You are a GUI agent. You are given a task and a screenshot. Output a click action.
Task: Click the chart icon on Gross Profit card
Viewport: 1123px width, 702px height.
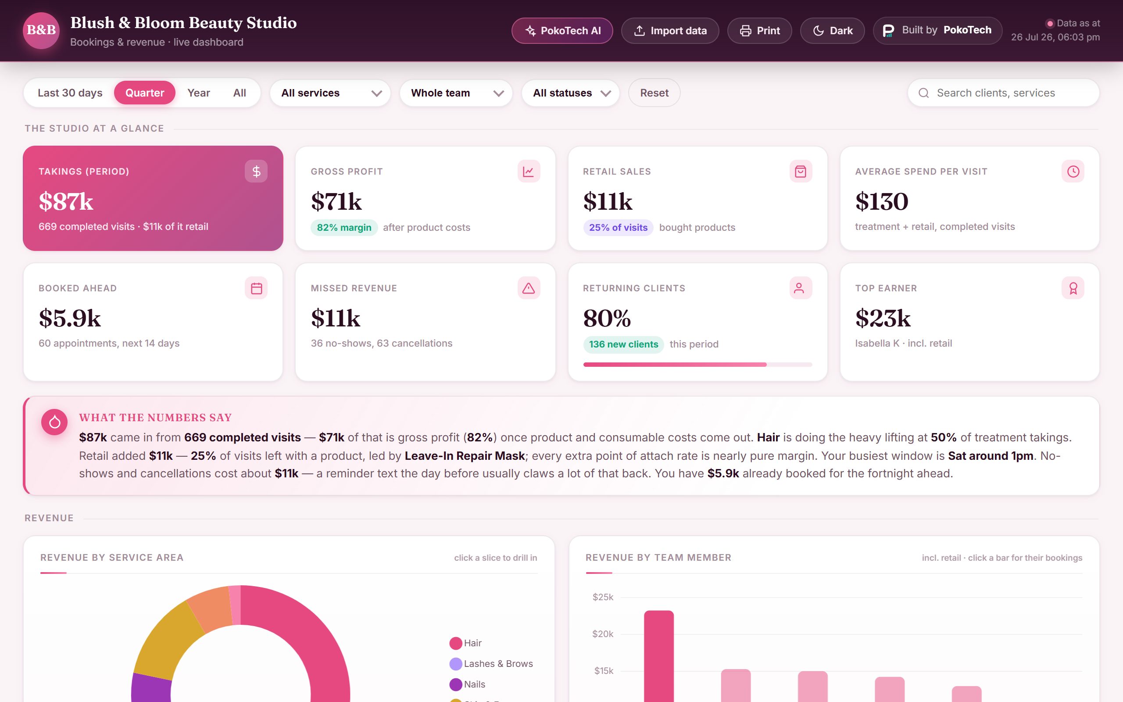529,171
